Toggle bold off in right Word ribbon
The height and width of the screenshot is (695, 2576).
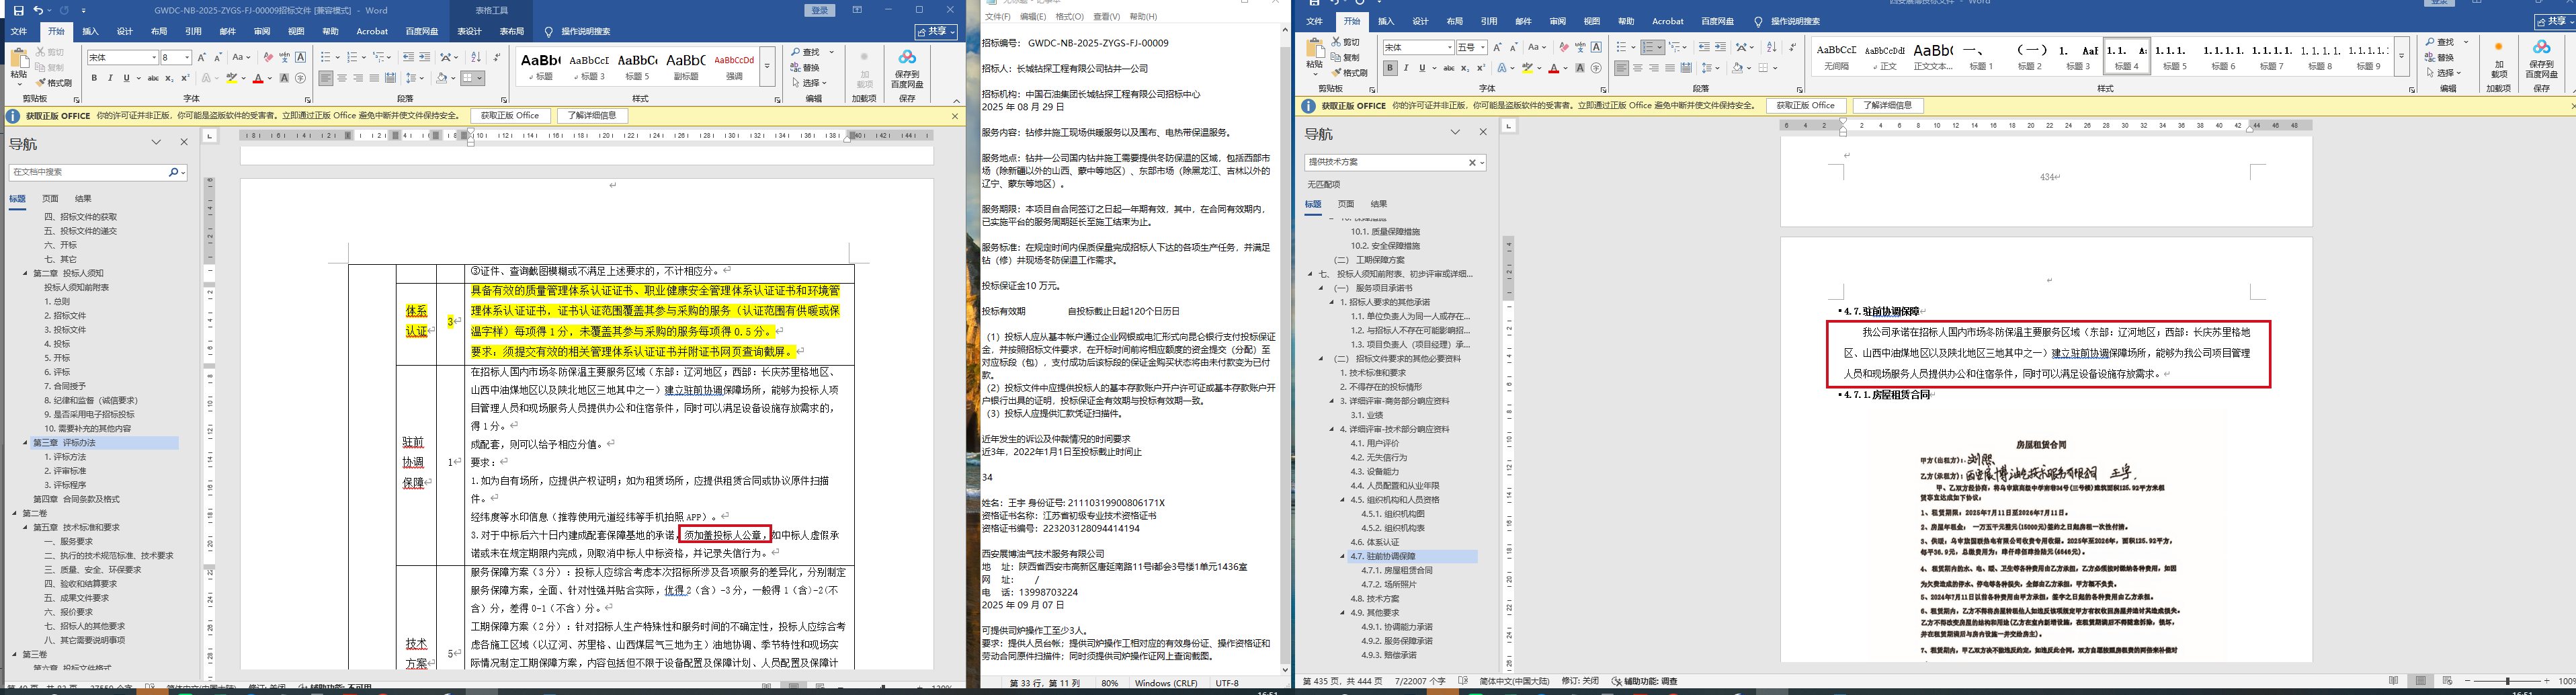pyautogui.click(x=1390, y=68)
